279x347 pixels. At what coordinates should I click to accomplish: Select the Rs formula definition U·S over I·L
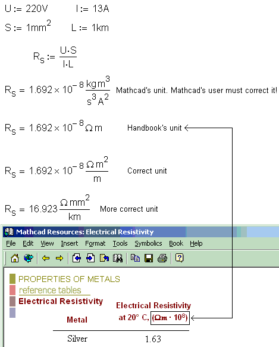[x=55, y=57]
